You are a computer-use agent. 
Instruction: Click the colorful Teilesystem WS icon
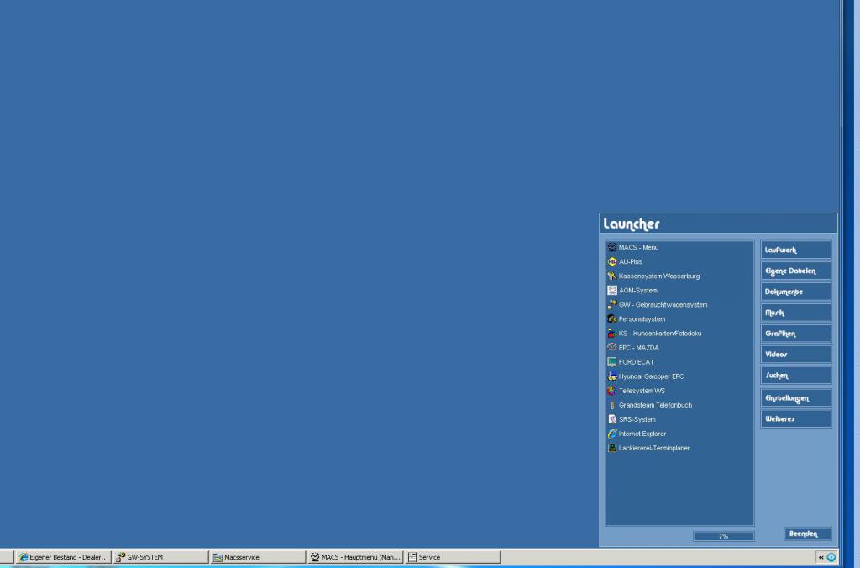pos(612,391)
